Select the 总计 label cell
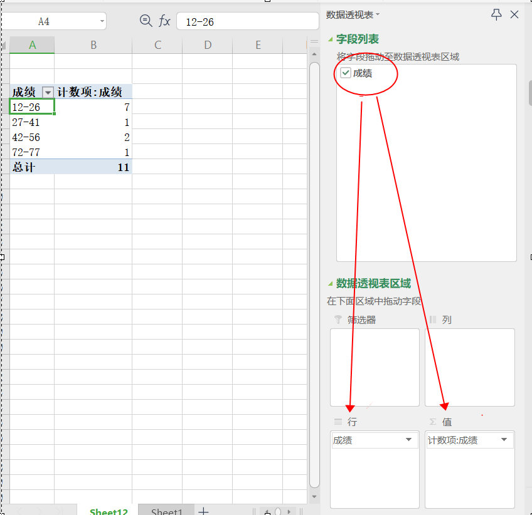 coord(32,167)
